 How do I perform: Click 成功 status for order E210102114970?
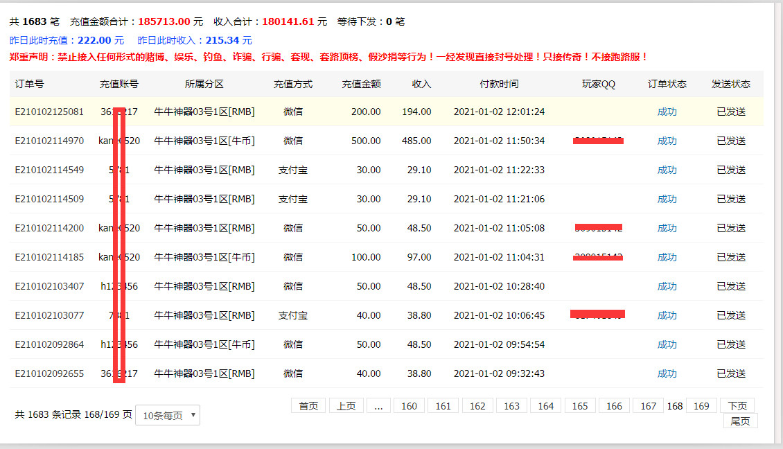(667, 141)
